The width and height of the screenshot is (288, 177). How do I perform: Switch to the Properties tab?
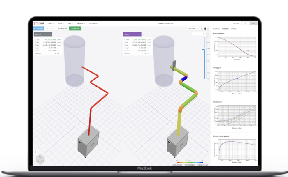click(216, 29)
